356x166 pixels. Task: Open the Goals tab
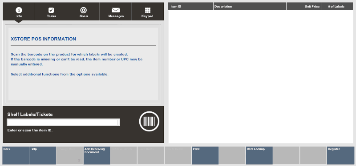pos(83,12)
